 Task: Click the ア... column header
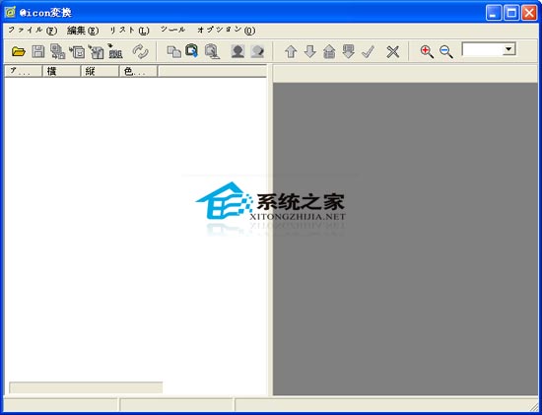pos(24,71)
